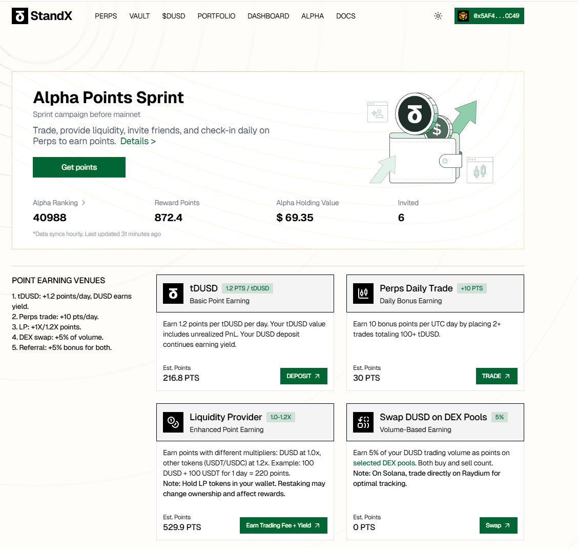Click the Sprint campaign before mainnet subtitle
This screenshot has width=578, height=548.
coord(87,114)
